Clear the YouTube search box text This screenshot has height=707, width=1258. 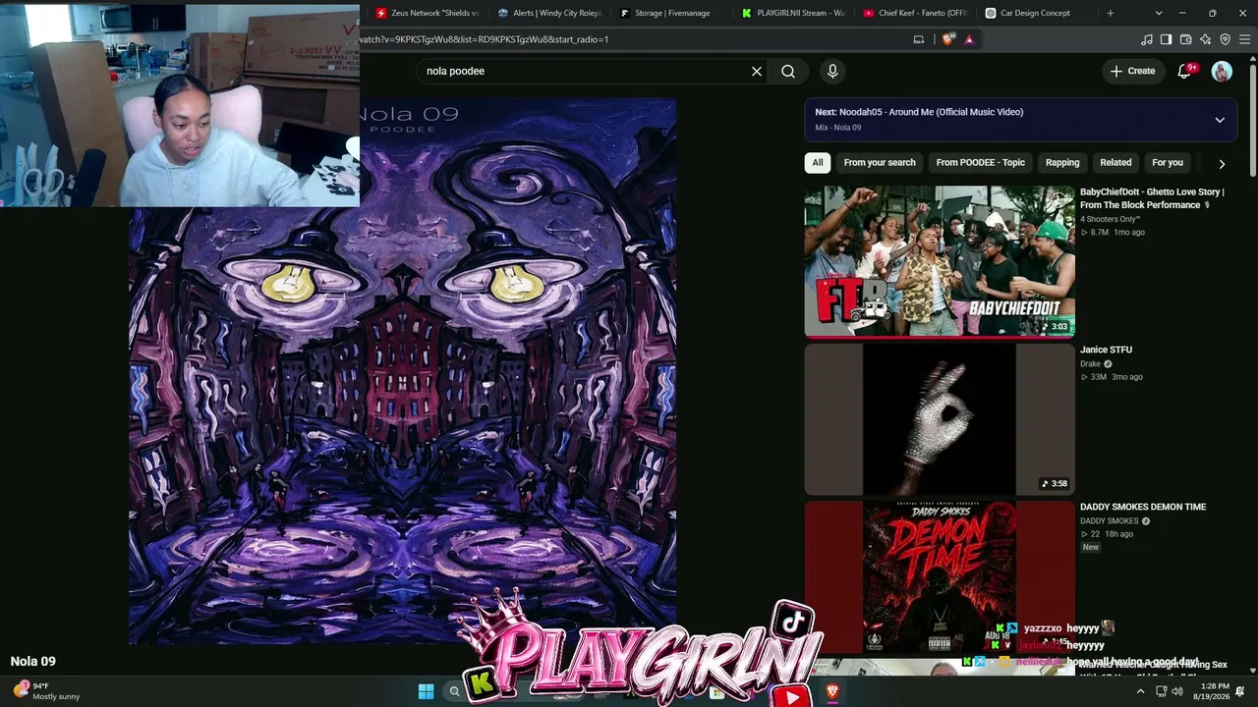[x=757, y=71]
